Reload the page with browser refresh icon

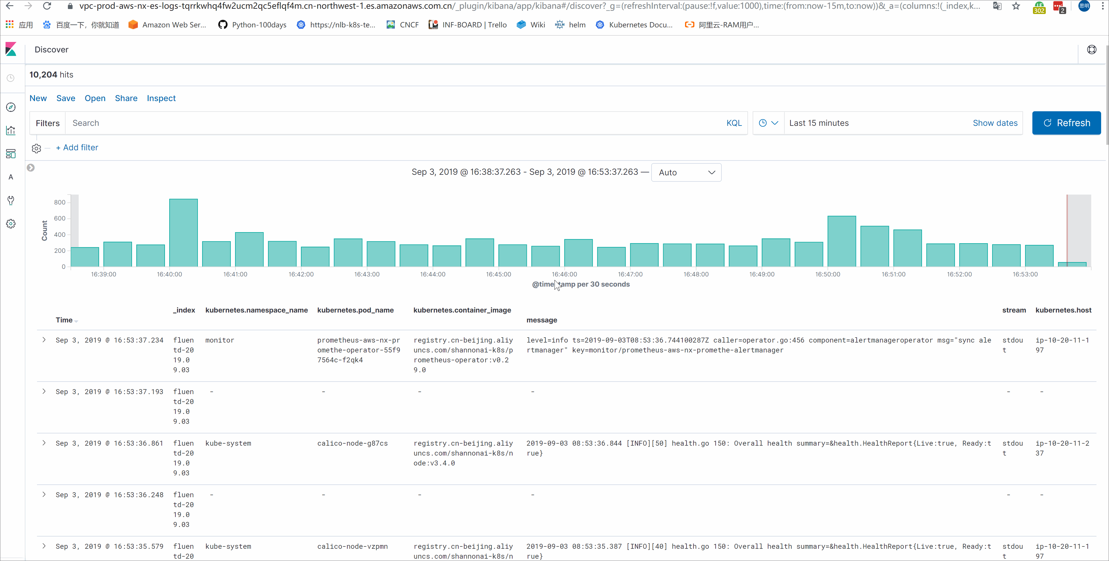[47, 6]
